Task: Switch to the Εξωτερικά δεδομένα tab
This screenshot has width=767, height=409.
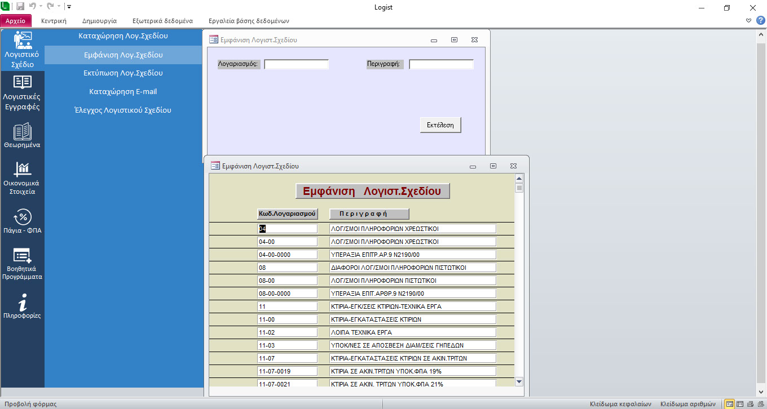Action: coord(162,21)
